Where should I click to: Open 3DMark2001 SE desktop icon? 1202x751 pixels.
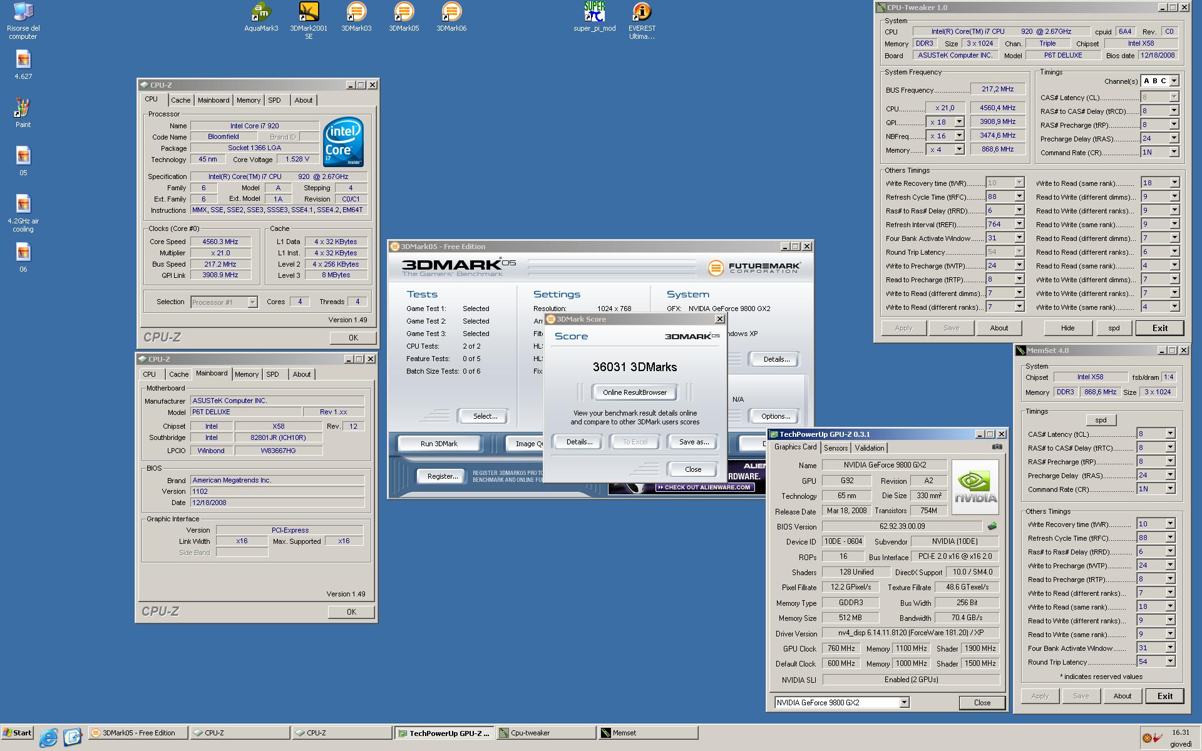[309, 21]
